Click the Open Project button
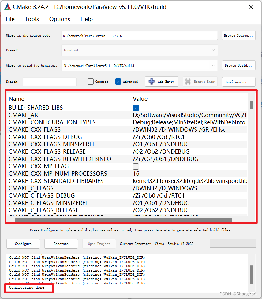The image size is (262, 299). 99,244
